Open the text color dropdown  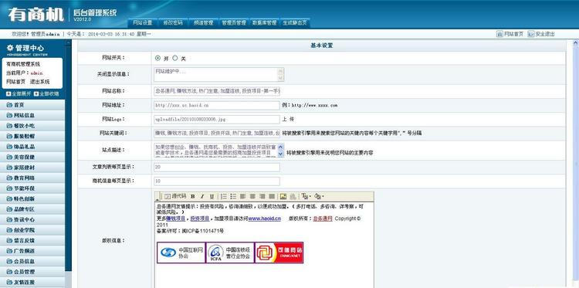click(306, 196)
